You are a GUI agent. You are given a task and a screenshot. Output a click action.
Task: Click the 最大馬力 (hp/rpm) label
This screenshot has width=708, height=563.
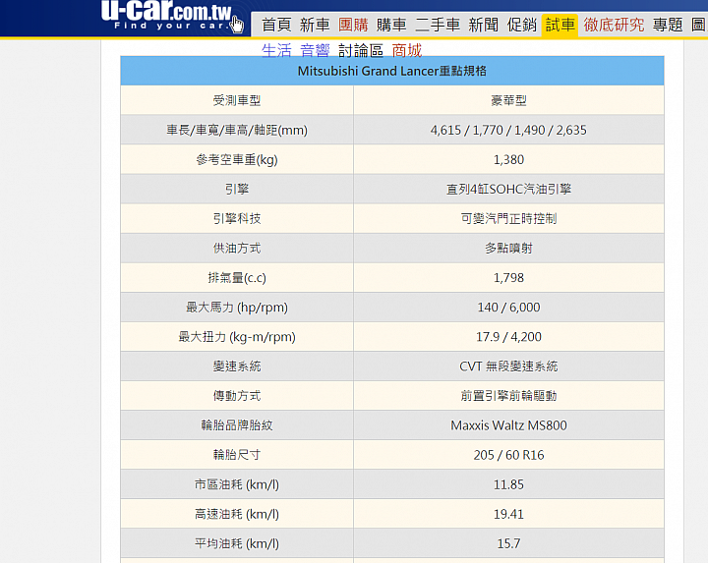[237, 308]
